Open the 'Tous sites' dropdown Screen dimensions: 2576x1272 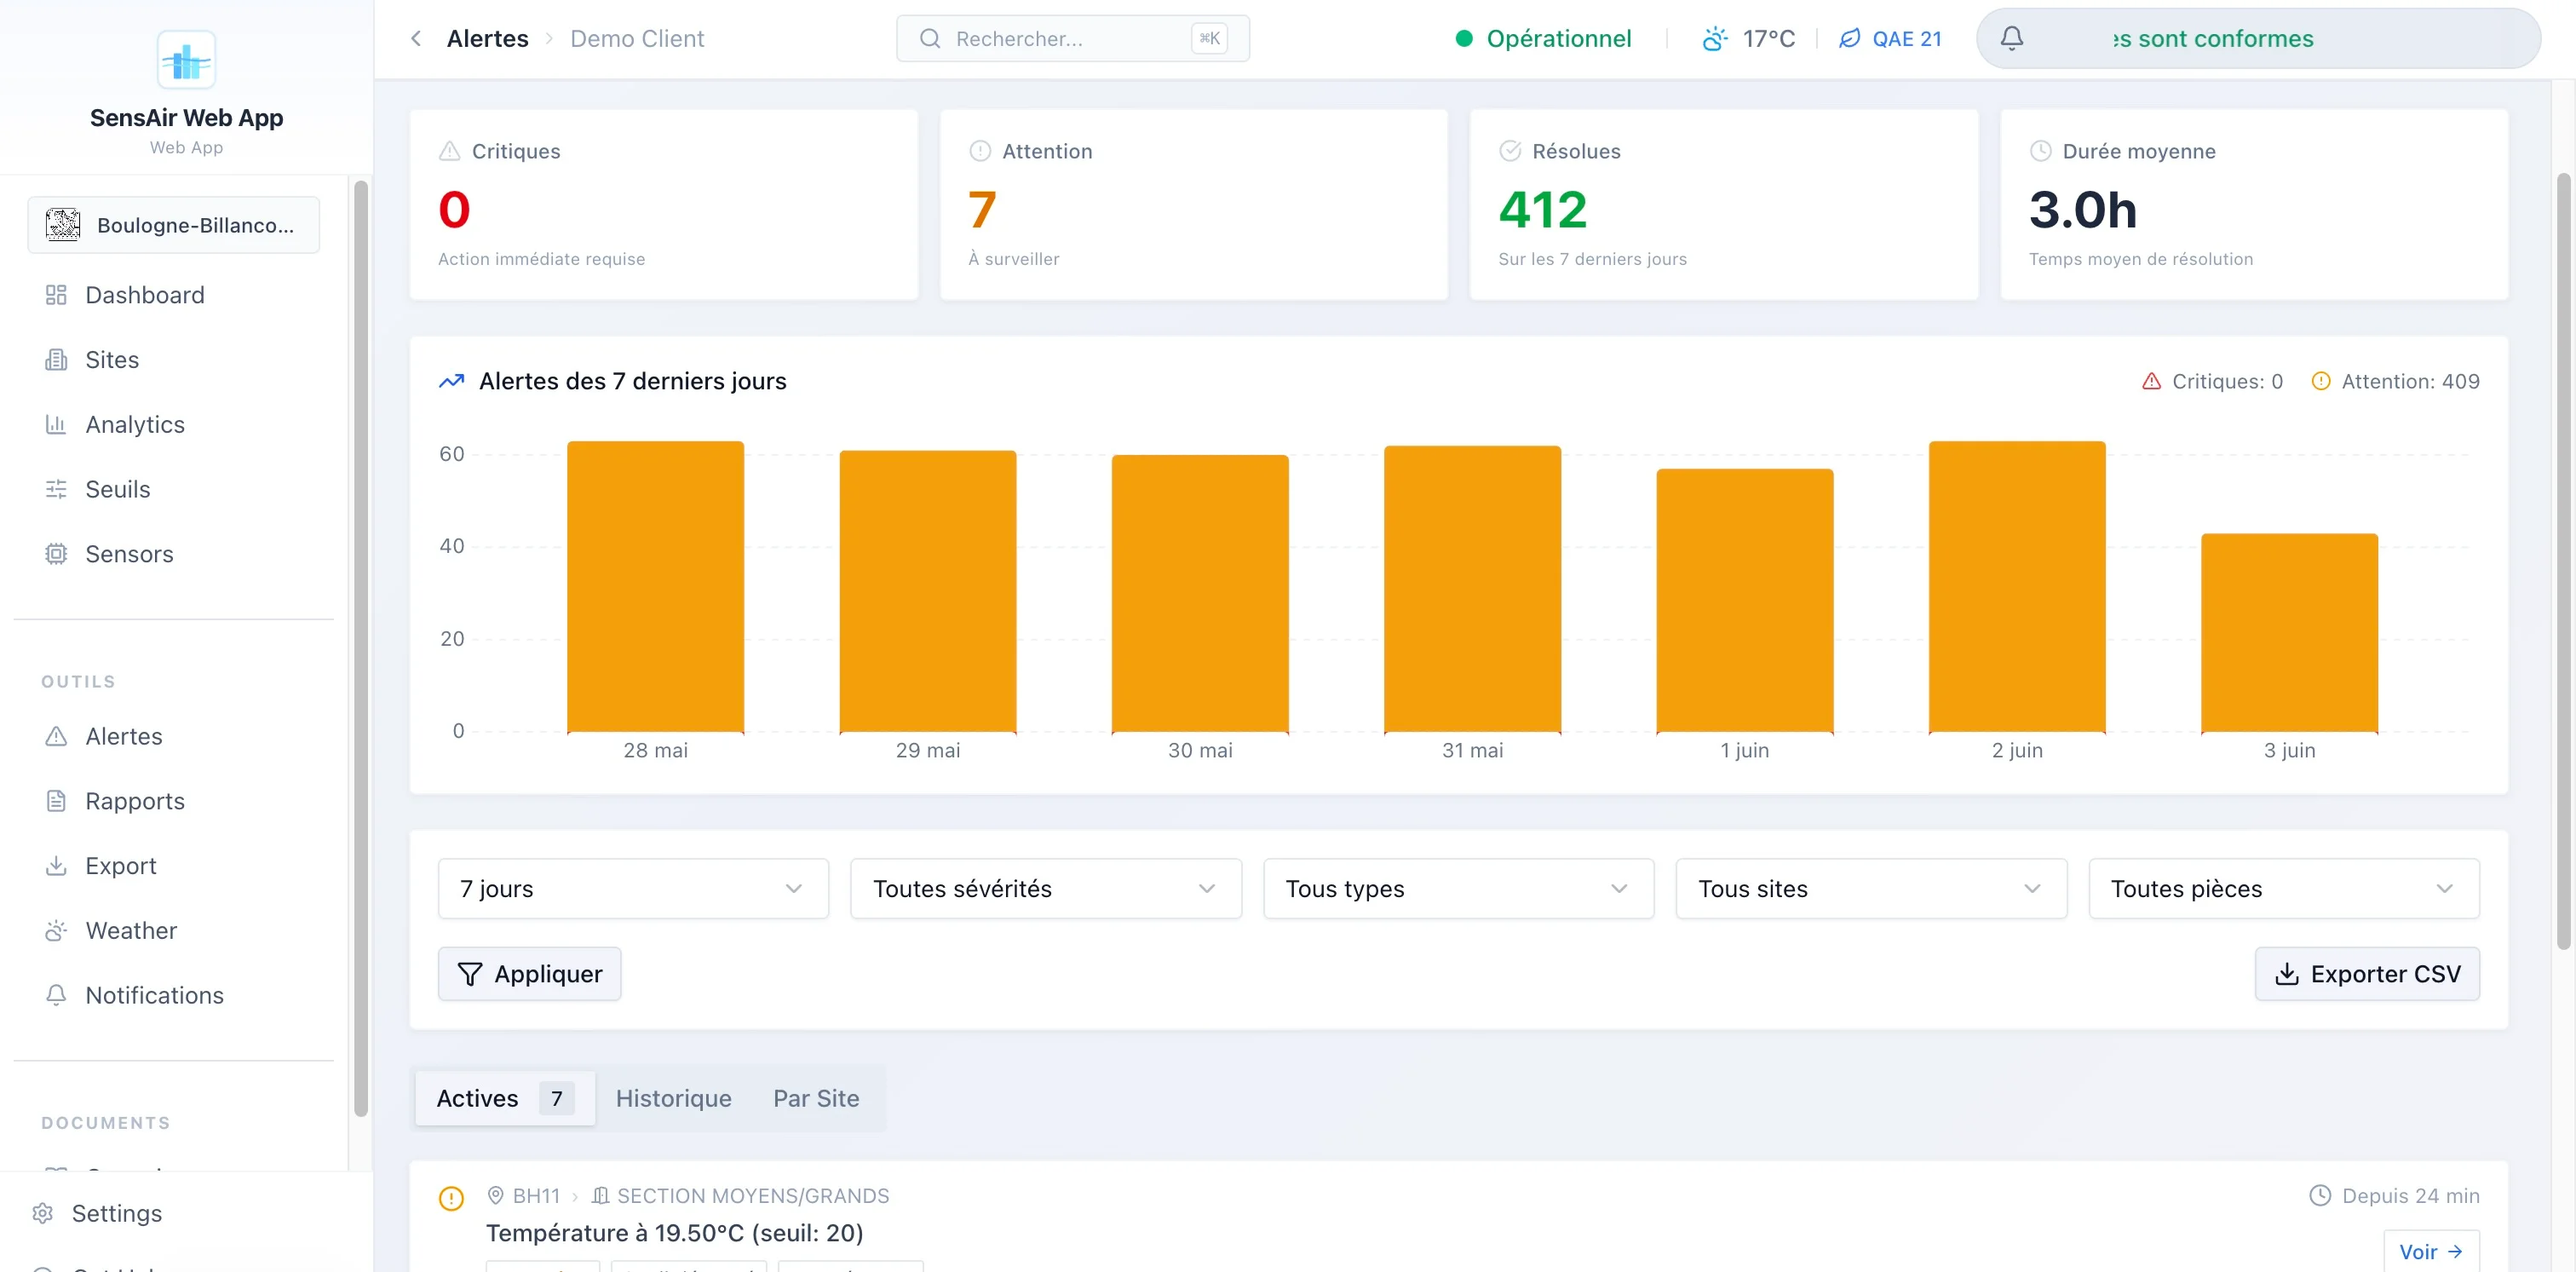tap(1871, 888)
